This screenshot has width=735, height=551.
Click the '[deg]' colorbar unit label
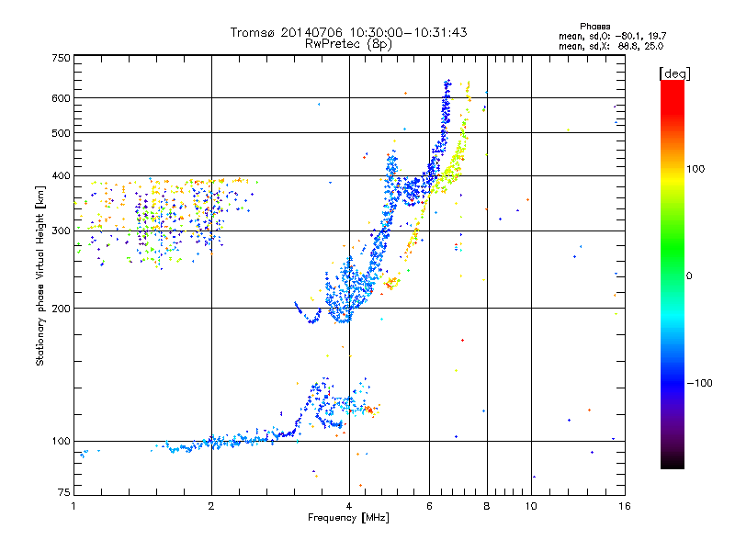coord(674,73)
